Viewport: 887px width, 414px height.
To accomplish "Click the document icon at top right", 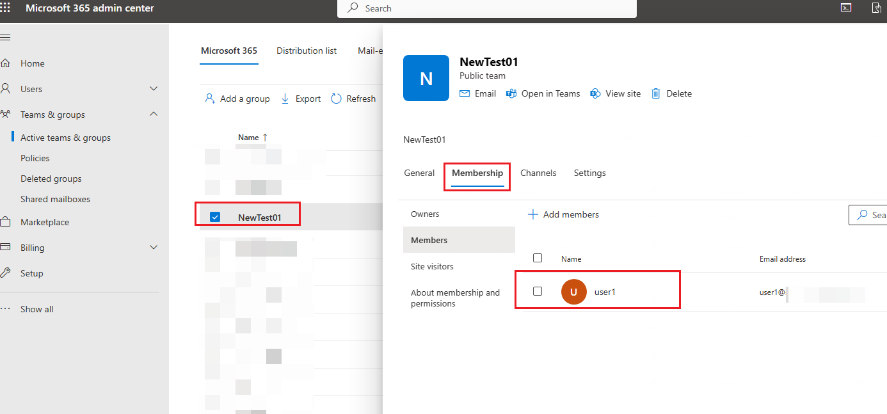I will click(877, 8).
